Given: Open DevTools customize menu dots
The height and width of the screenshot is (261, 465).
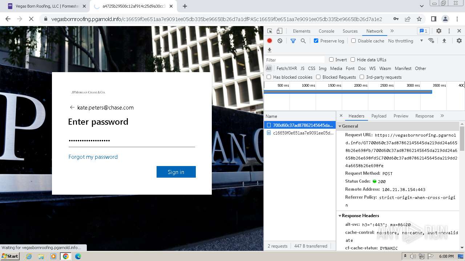Looking at the screenshot, I should 449,31.
